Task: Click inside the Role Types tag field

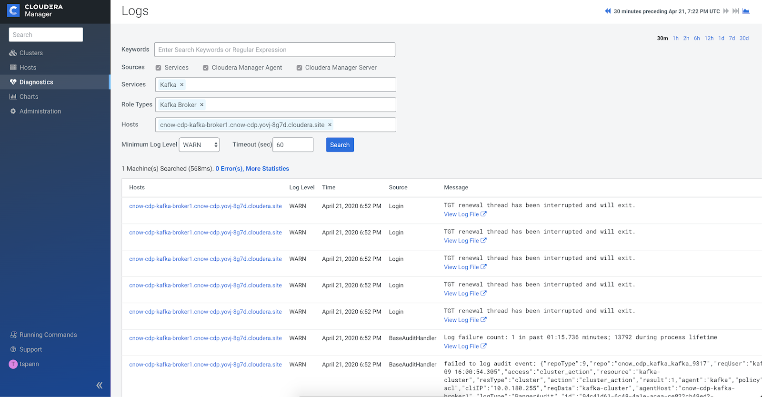Action: [276, 105]
